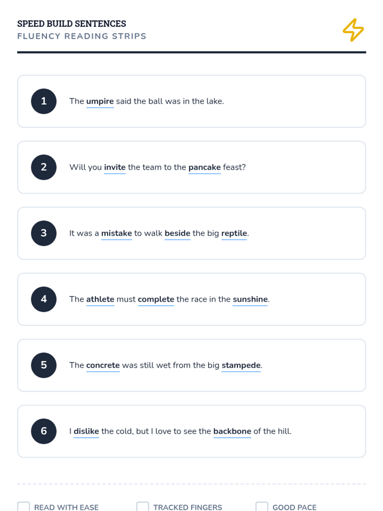Image resolution: width=383 pixels, height=511 pixels.
Task: Select the number 2 circle badge
Action: [44, 167]
